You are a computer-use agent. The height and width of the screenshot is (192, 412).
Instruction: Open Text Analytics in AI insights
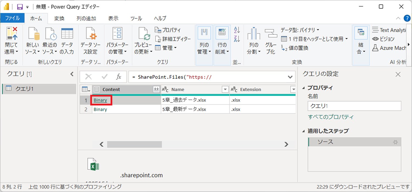click(x=388, y=30)
